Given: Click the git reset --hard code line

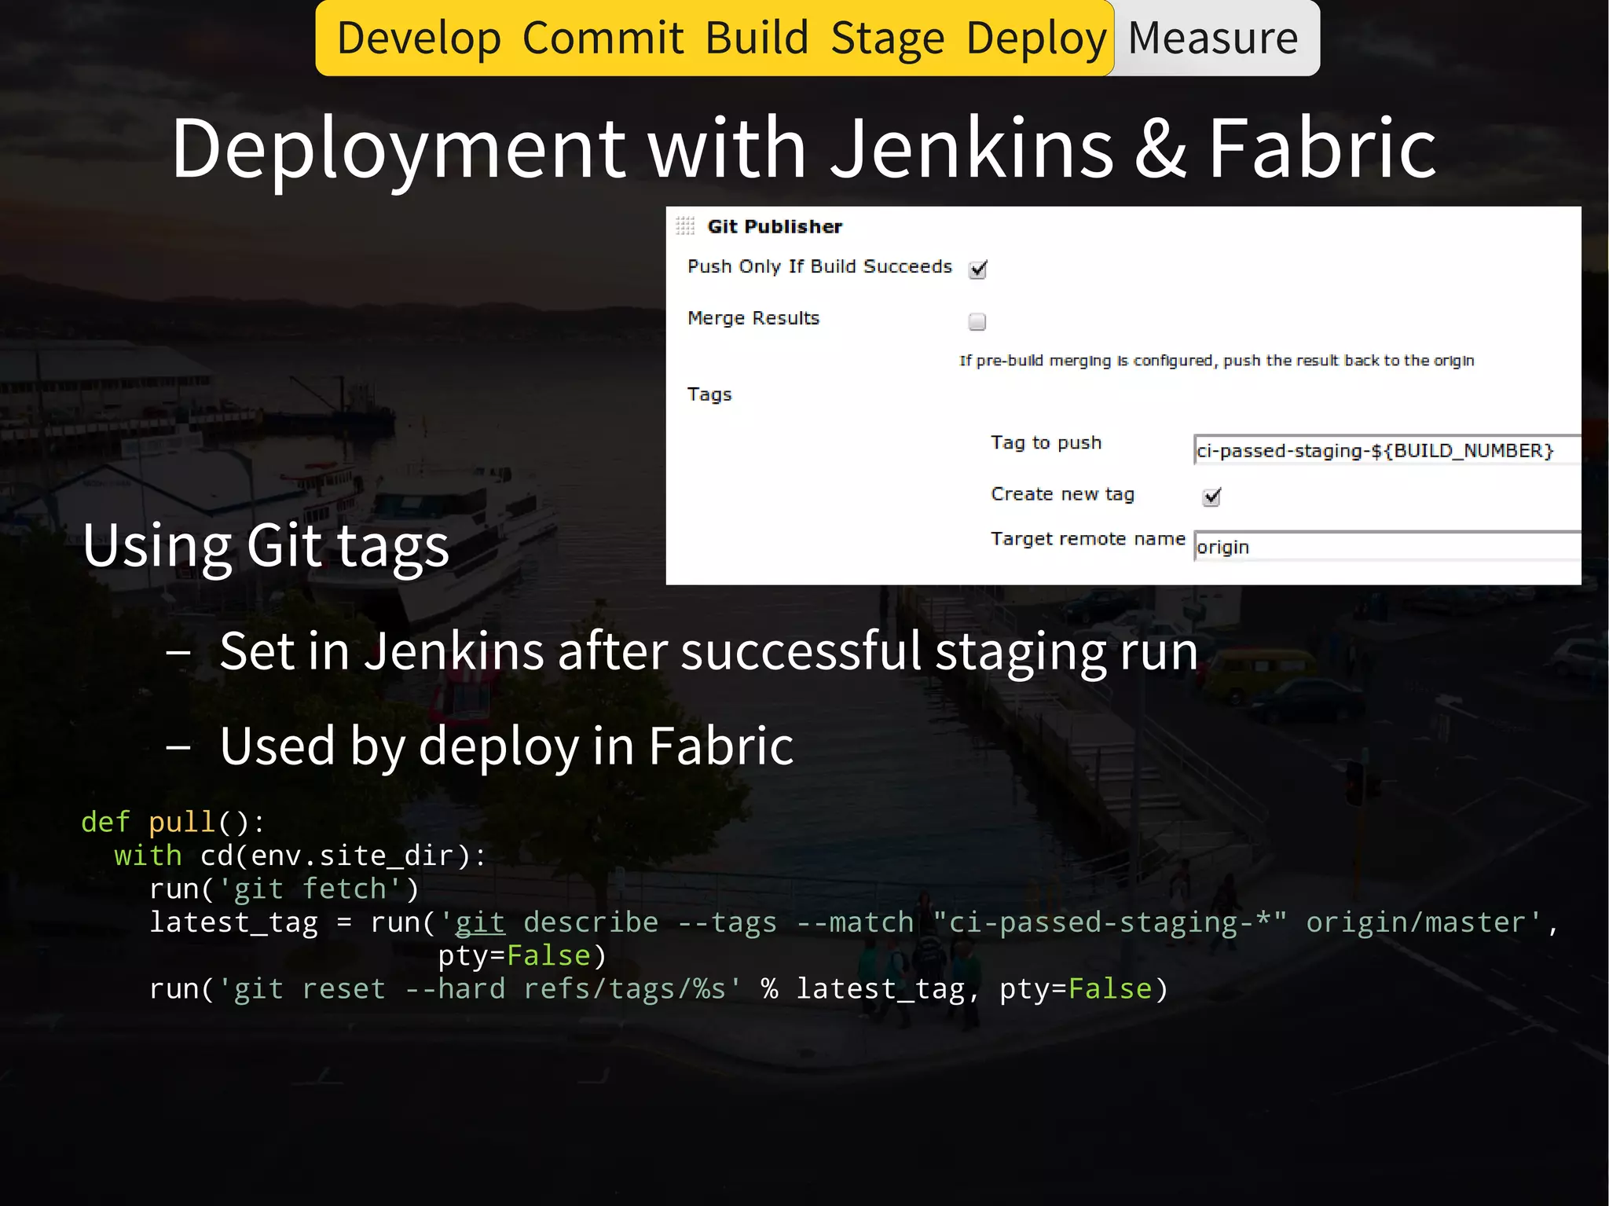Looking at the screenshot, I should 658,988.
